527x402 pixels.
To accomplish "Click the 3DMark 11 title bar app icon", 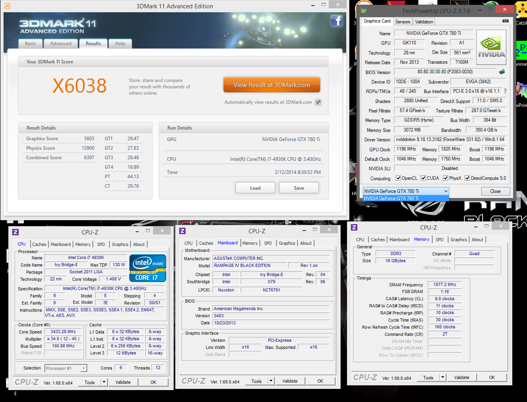I will point(7,6).
